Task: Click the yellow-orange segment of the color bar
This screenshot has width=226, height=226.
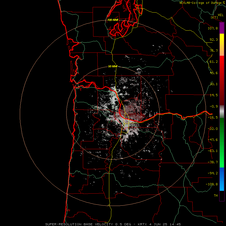Action: tap(222, 45)
